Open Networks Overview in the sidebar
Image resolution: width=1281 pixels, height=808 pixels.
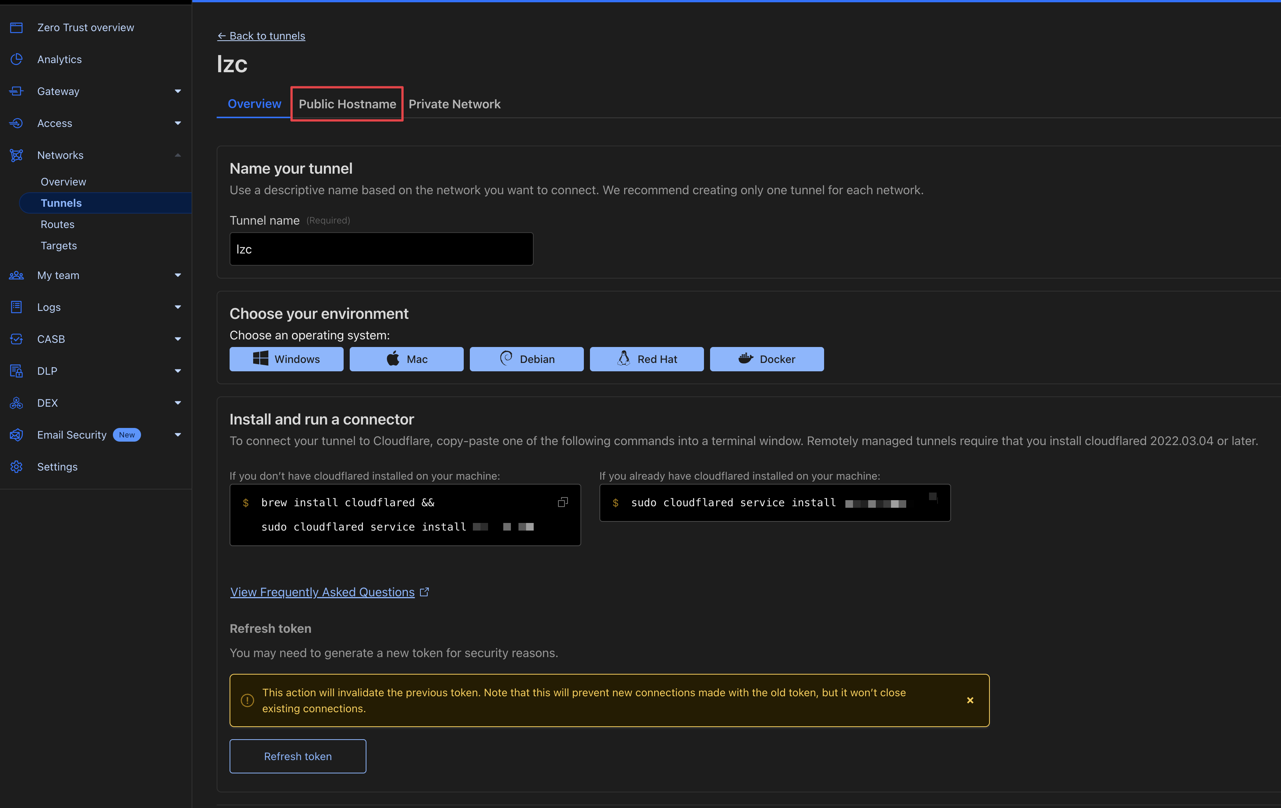pos(63,182)
